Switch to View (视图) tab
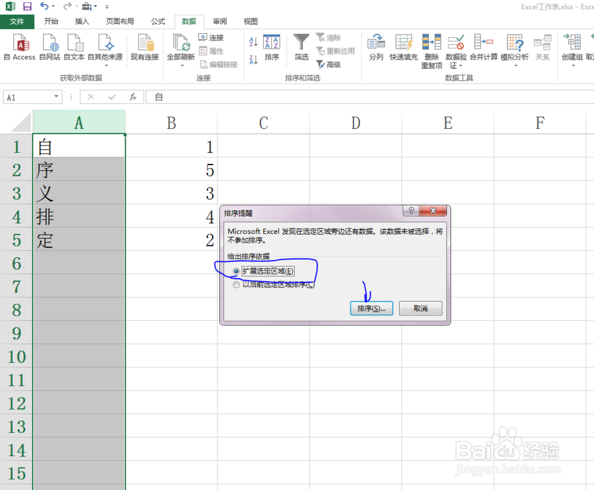594x490 pixels. [x=251, y=21]
